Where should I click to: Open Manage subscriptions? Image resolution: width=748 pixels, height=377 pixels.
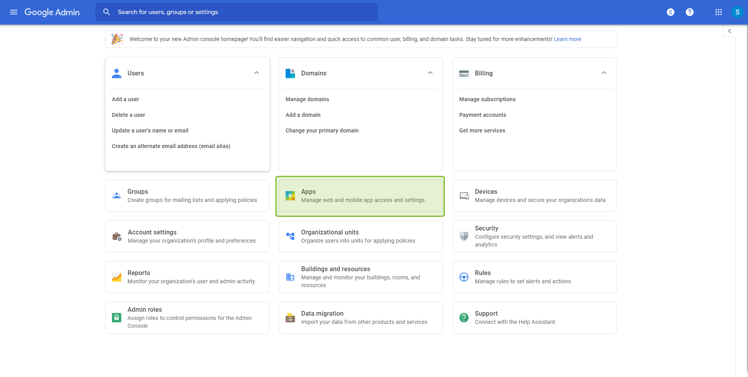[487, 99]
